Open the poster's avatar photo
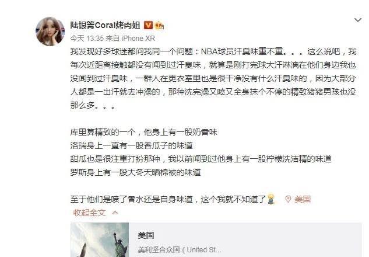369x257 pixels. click(x=50, y=32)
